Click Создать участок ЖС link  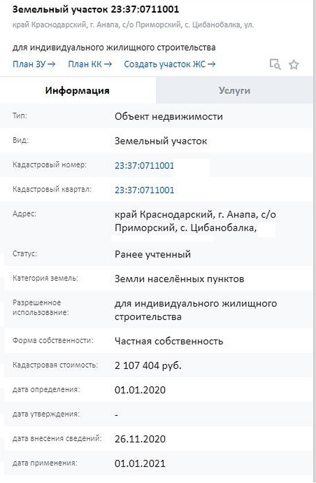(170, 64)
